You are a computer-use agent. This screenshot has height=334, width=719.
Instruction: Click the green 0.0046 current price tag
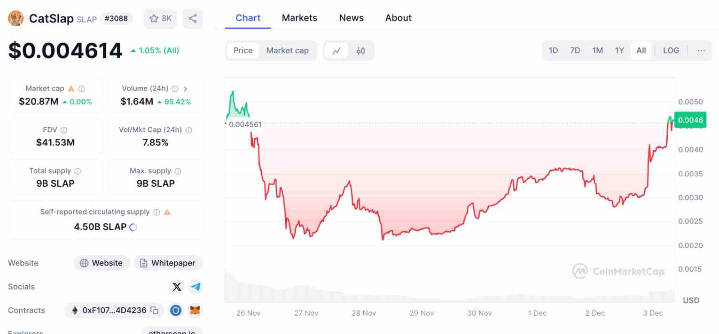point(690,120)
